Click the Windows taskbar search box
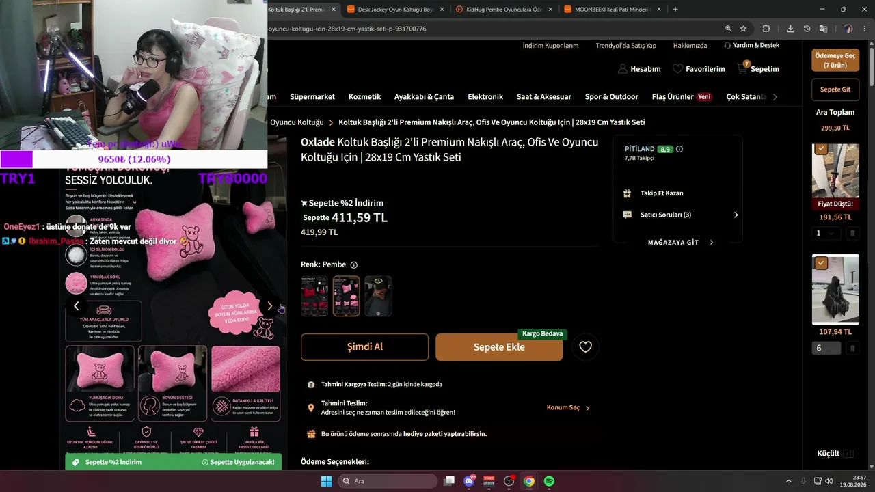The width and height of the screenshot is (875, 492). pyautogui.click(x=388, y=481)
